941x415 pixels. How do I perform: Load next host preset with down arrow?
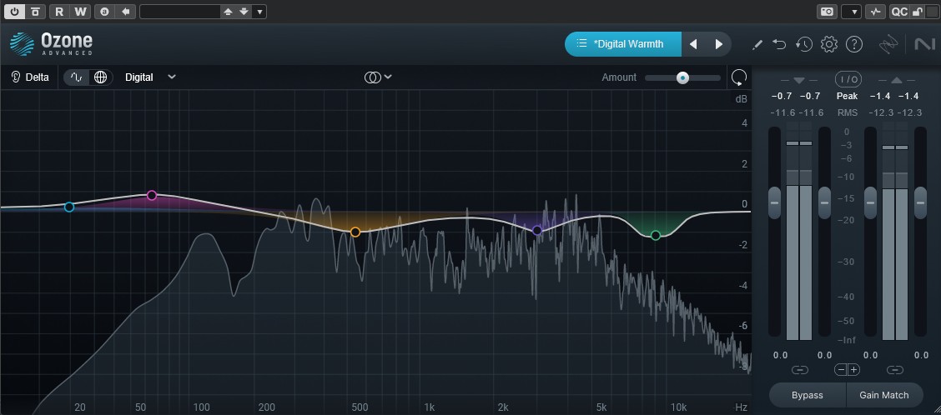coord(244,12)
